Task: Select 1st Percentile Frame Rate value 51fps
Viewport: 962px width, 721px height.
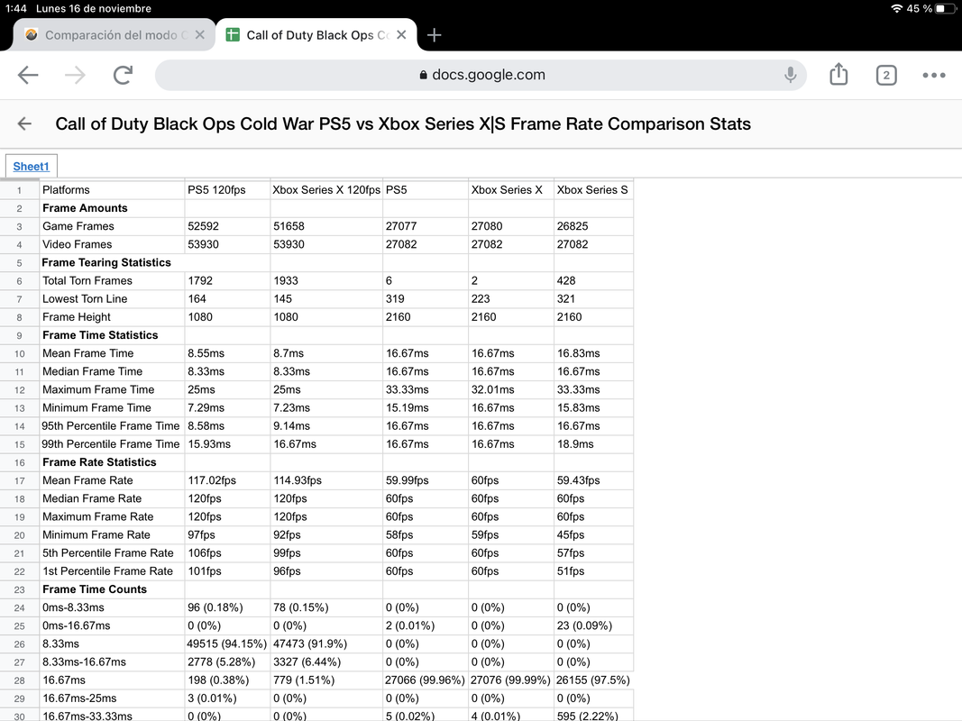Action: (593, 571)
